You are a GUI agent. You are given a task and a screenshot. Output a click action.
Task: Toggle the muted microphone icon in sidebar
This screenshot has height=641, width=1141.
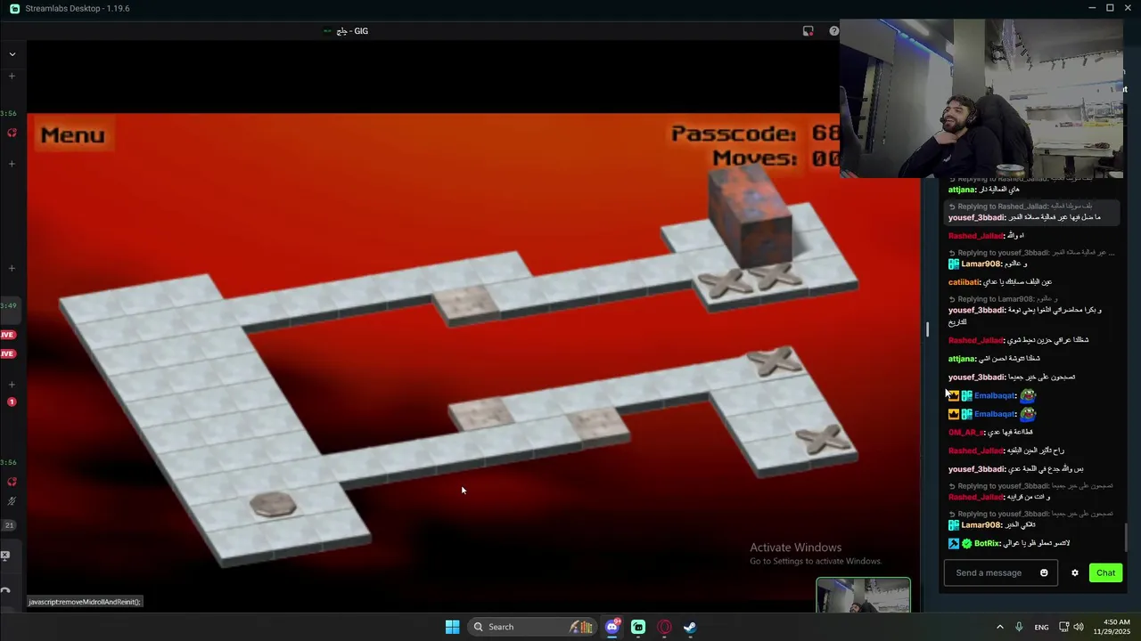pyautogui.click(x=12, y=501)
